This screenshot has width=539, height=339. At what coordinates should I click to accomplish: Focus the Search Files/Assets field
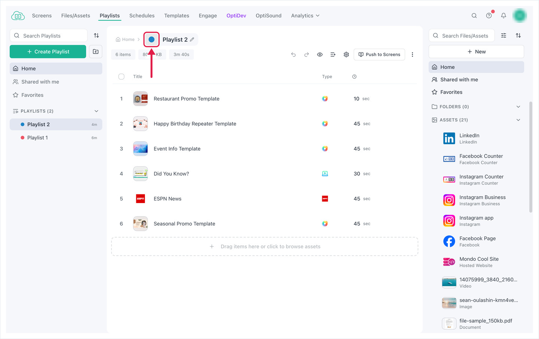coord(462,36)
